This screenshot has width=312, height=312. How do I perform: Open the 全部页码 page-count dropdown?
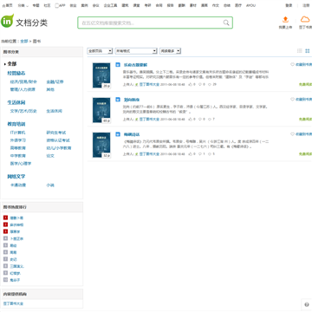100,51
